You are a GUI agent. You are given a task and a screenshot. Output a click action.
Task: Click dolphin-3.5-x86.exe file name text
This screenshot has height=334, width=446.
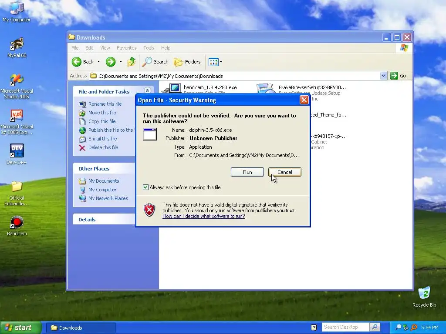210,130
